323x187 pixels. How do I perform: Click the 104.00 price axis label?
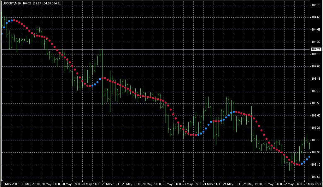[316, 66]
